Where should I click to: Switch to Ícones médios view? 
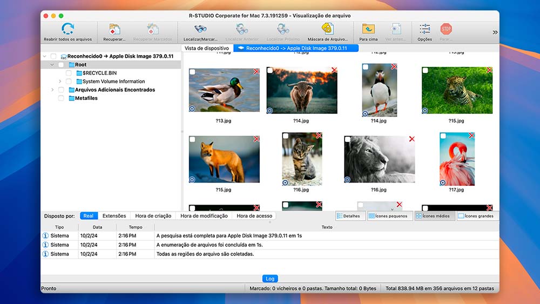[435, 216]
